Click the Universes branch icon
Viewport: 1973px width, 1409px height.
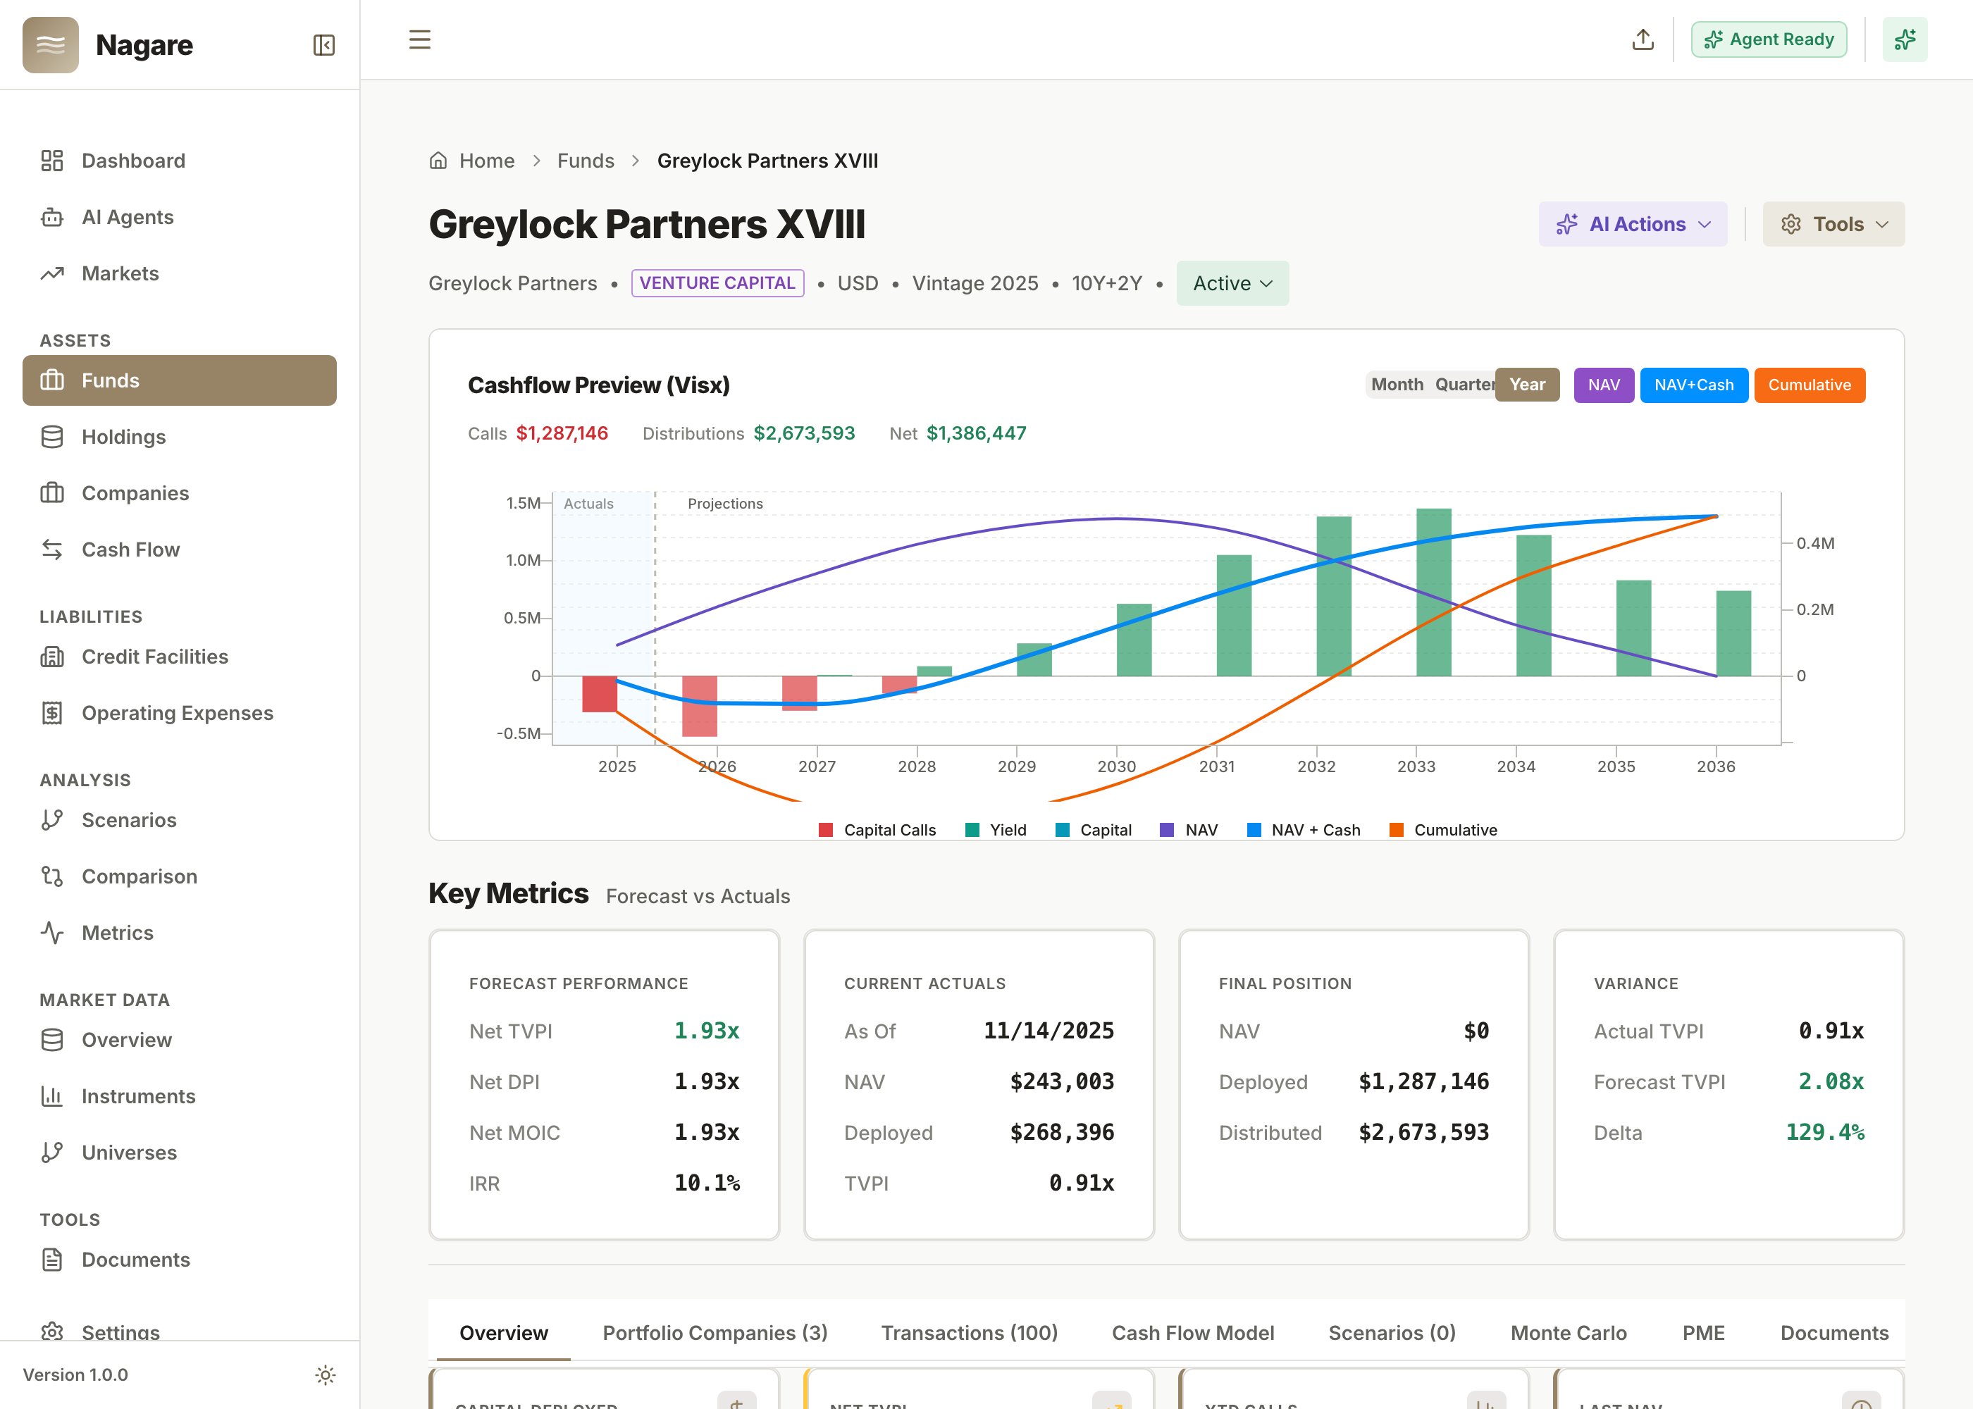coord(52,1152)
